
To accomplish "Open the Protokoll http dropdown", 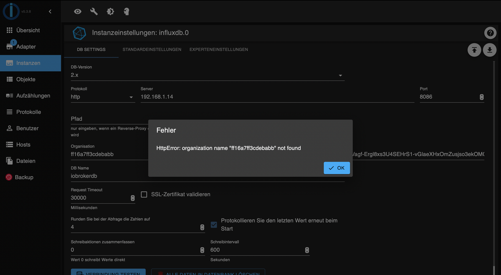I will (103, 97).
